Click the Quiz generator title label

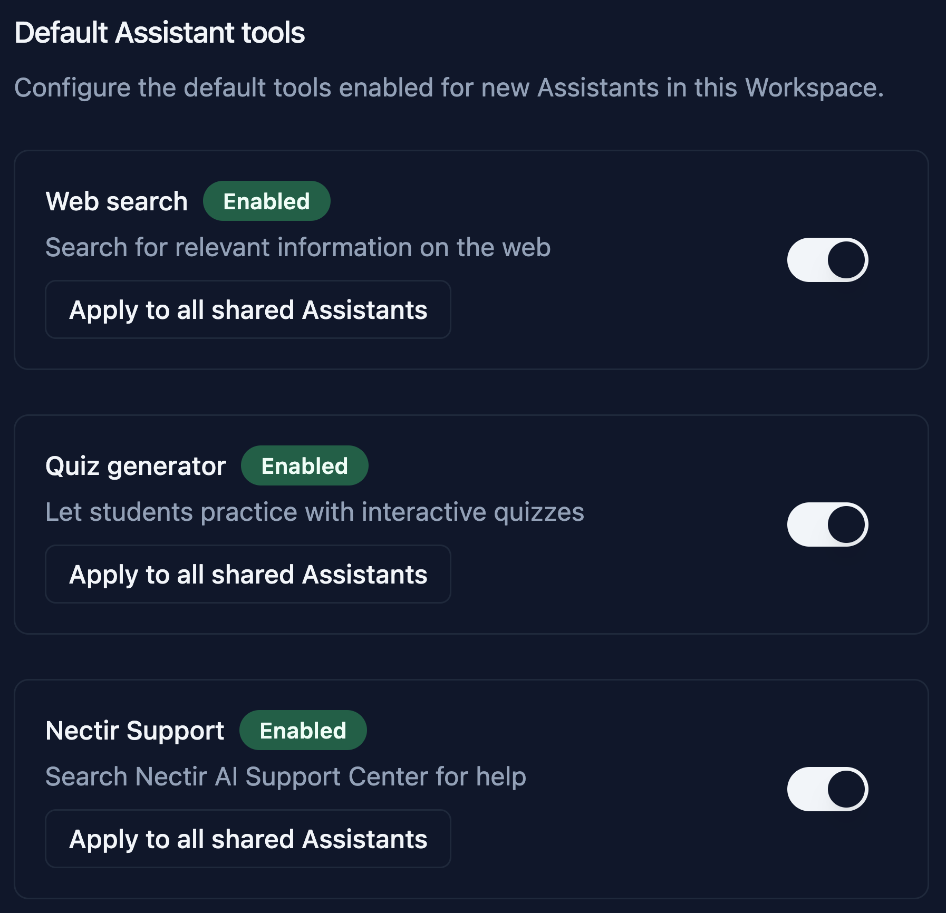[136, 465]
